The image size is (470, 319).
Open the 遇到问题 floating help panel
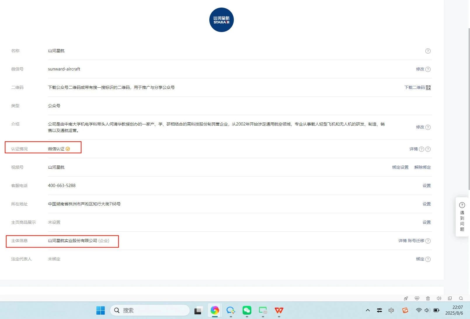click(462, 217)
